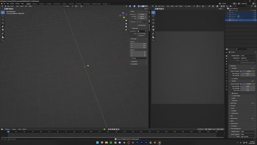Click the play button in timeline
The width and height of the screenshot is (257, 145).
114,129
